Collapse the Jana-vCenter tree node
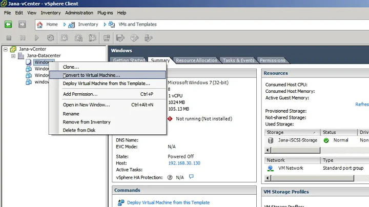Image resolution: width=369 pixels, height=207 pixels. click(6, 49)
